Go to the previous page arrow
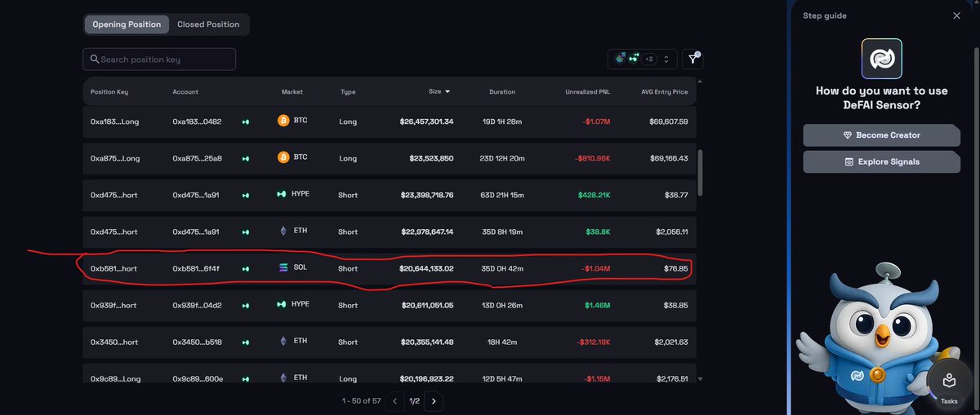Screen dimensions: 980x415 click(x=395, y=401)
